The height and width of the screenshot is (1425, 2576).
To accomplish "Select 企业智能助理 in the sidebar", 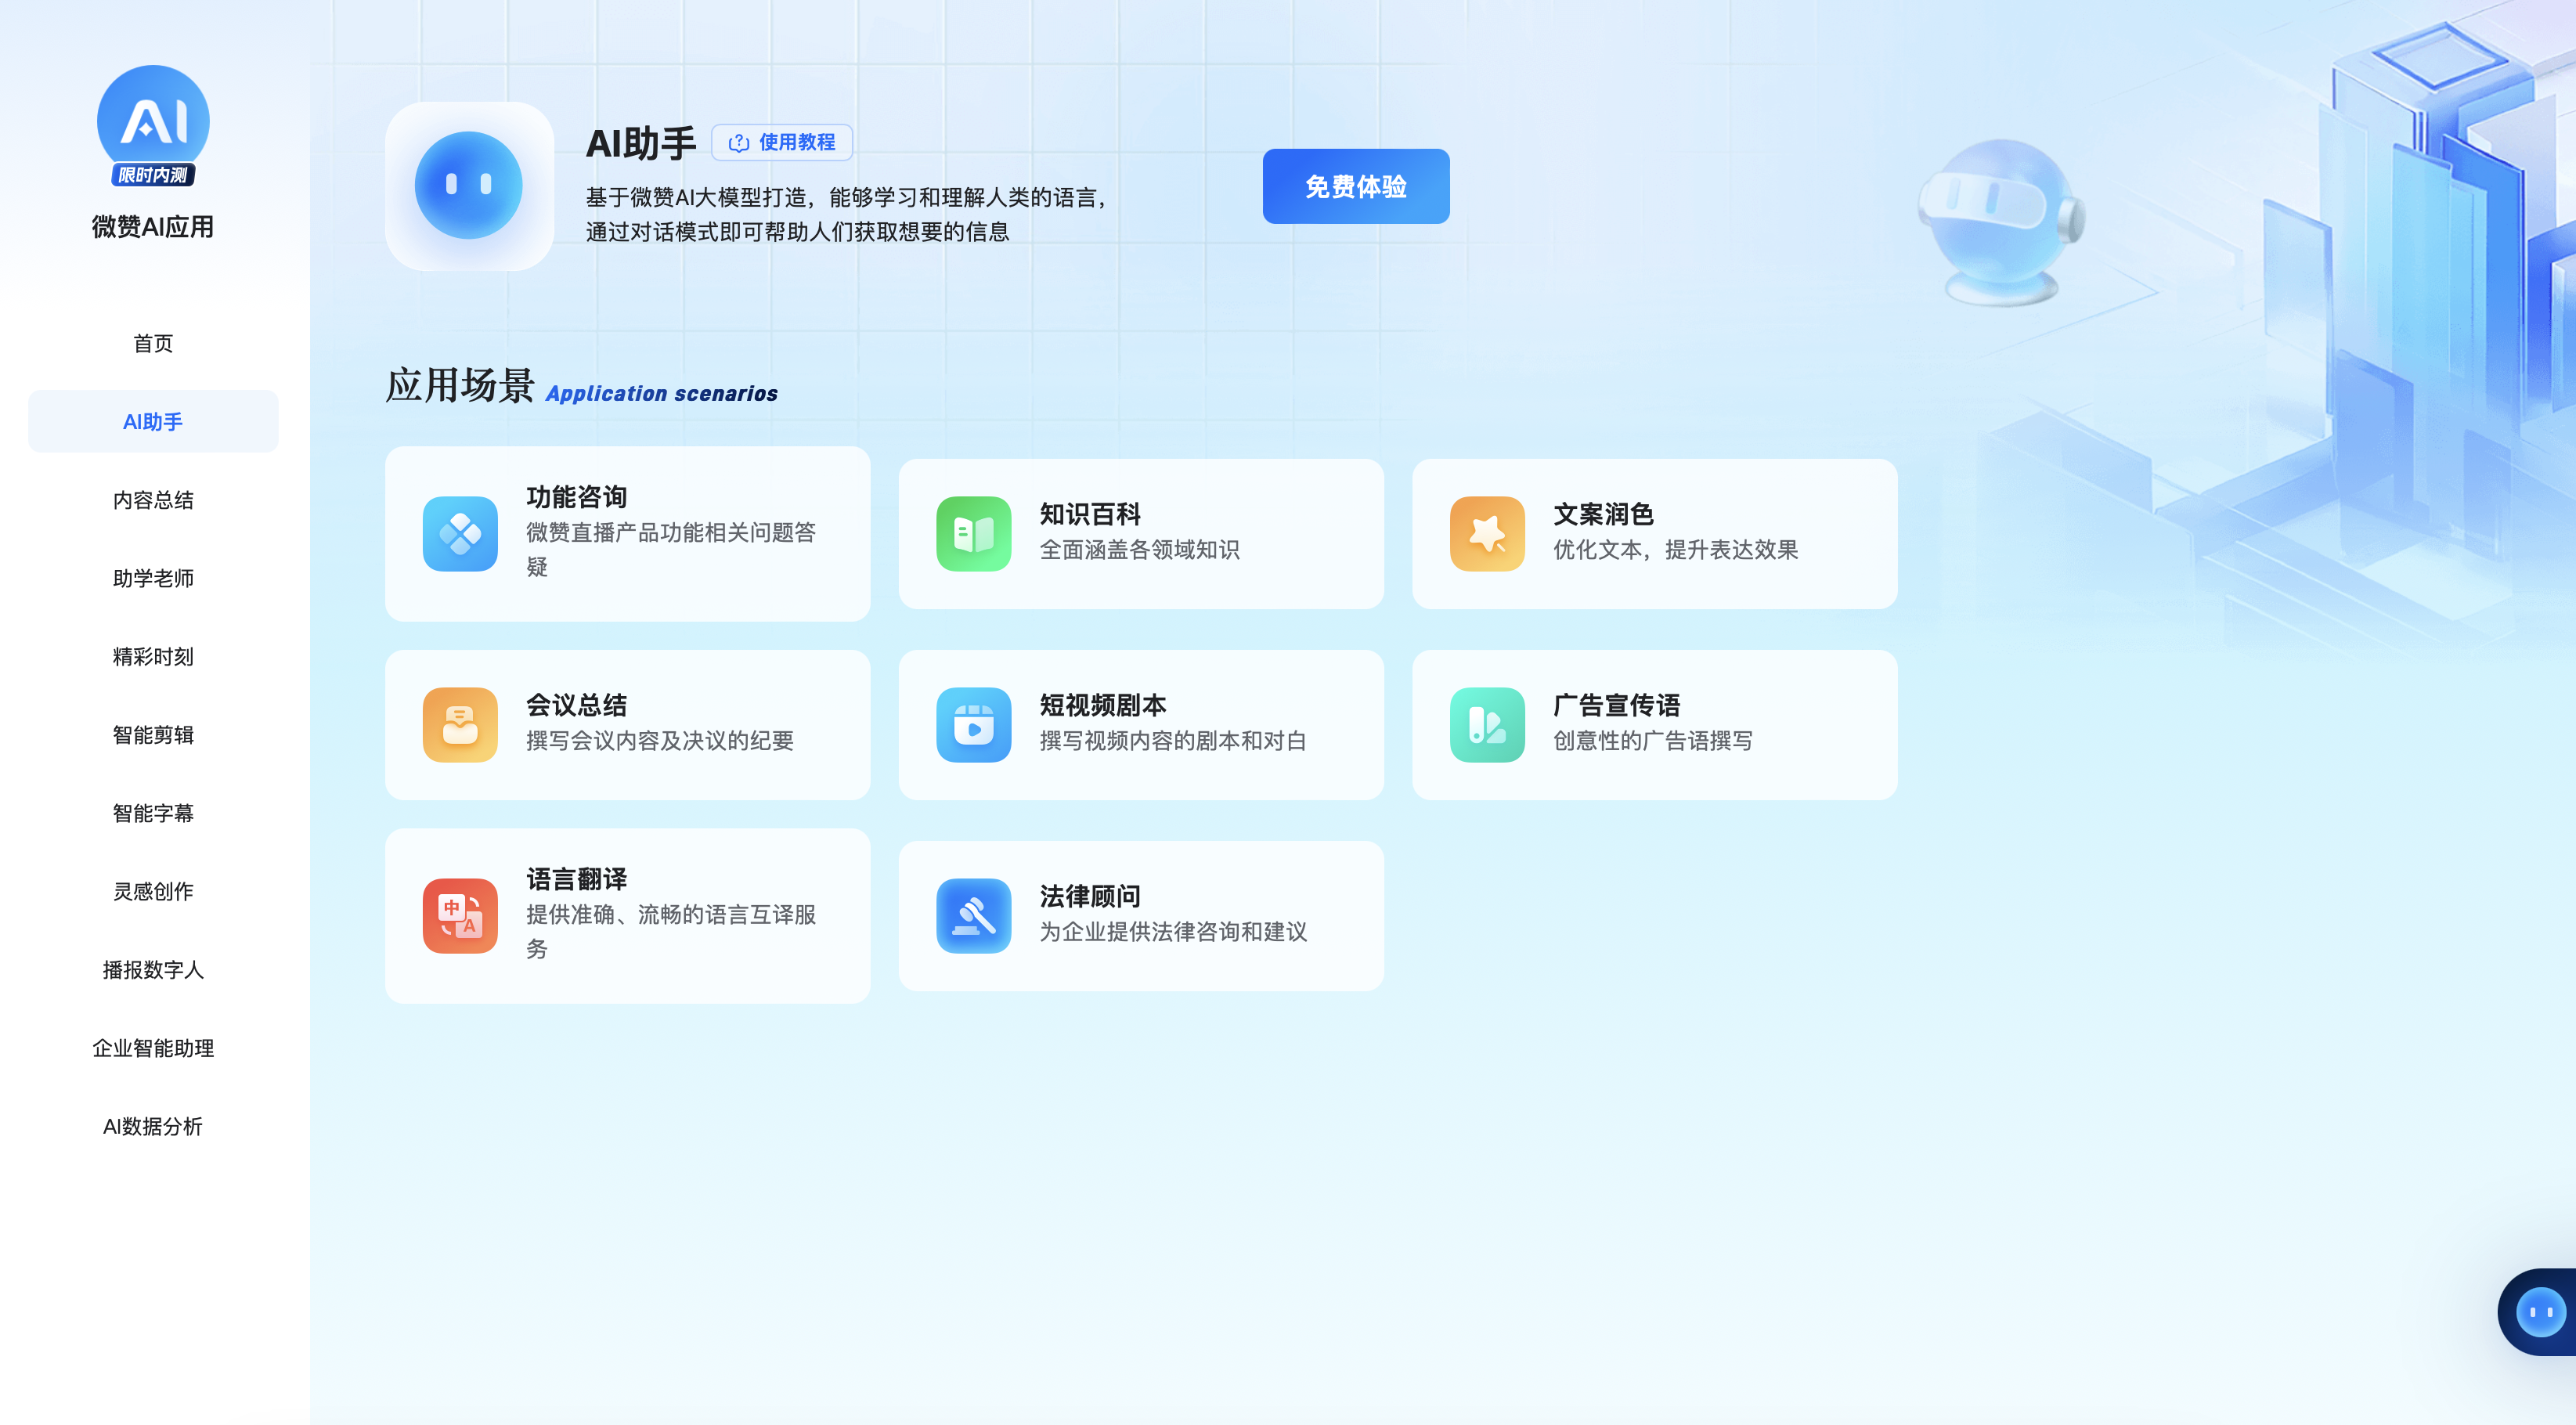I will point(153,1048).
